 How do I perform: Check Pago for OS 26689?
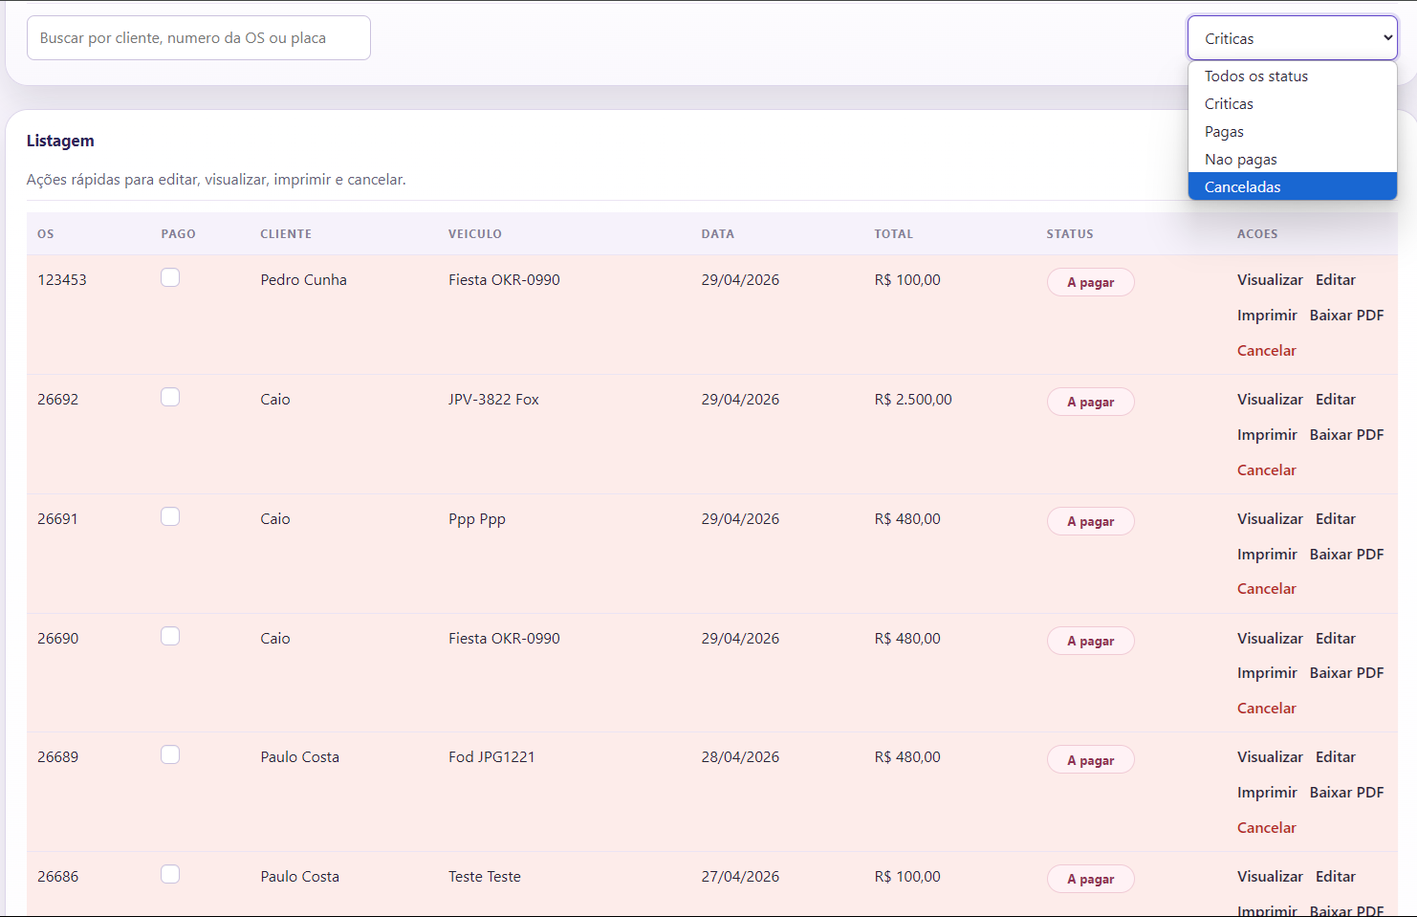170,754
